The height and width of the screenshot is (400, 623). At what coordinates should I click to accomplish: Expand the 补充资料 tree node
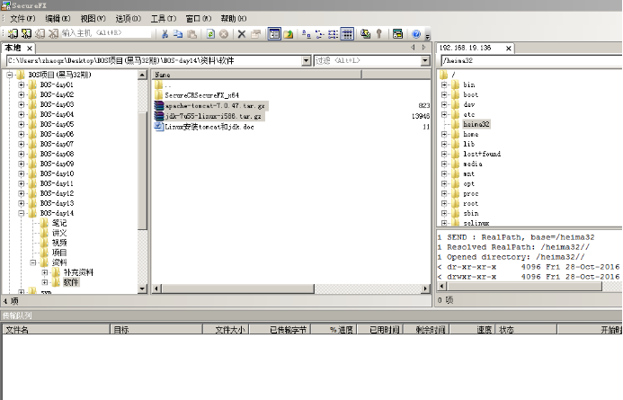pos(45,272)
